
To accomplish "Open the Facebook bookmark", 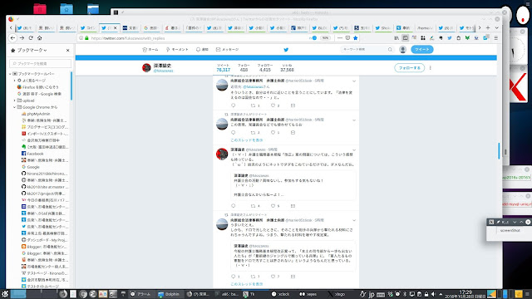I will tap(32, 154).
